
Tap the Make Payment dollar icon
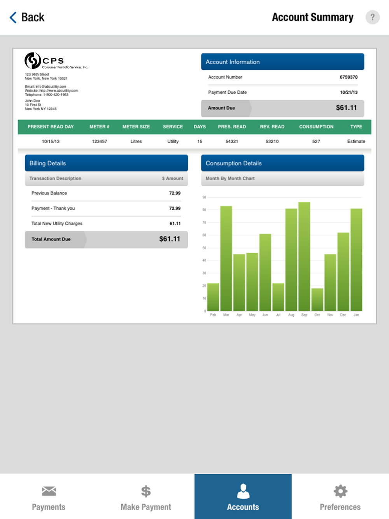146,491
